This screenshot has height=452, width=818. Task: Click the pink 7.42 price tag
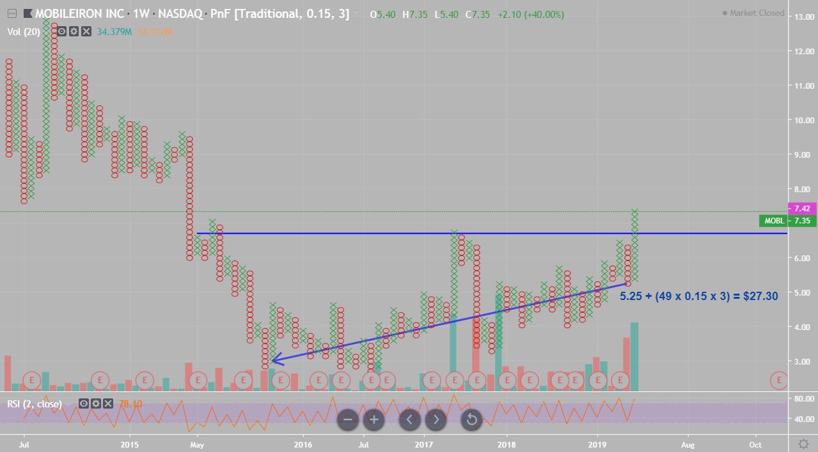coord(802,209)
